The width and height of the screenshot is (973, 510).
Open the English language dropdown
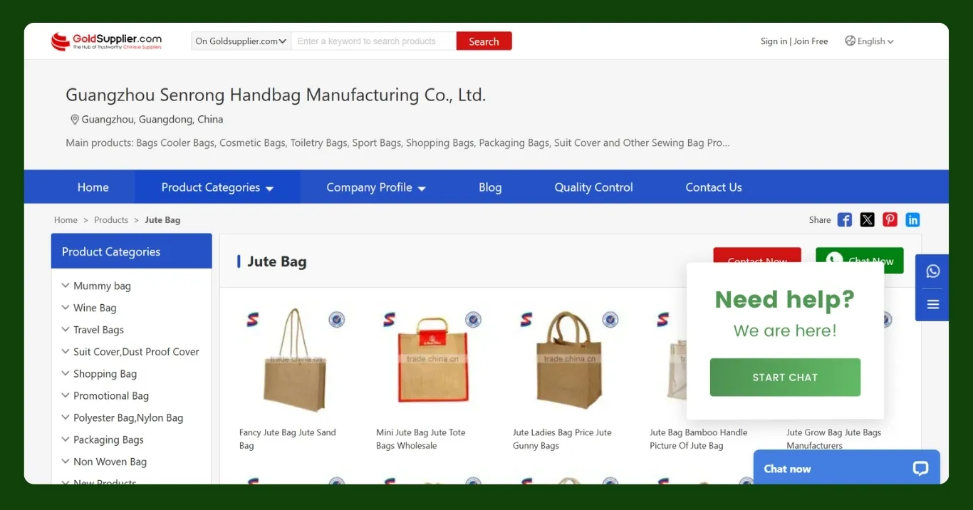tap(875, 41)
